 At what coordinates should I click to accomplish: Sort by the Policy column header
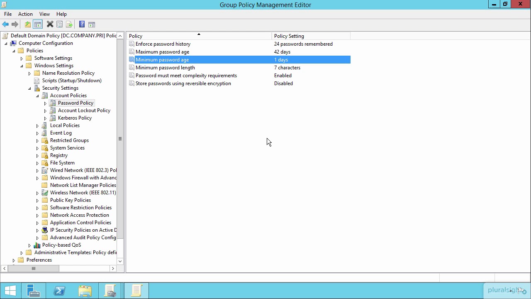pos(199,36)
